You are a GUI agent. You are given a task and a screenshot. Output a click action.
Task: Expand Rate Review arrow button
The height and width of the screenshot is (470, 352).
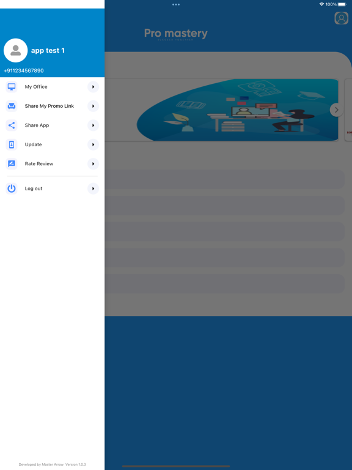(x=93, y=163)
